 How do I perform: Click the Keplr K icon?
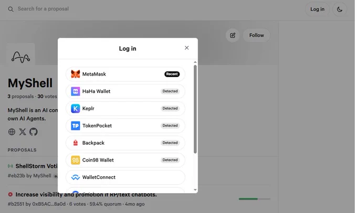pos(76,109)
